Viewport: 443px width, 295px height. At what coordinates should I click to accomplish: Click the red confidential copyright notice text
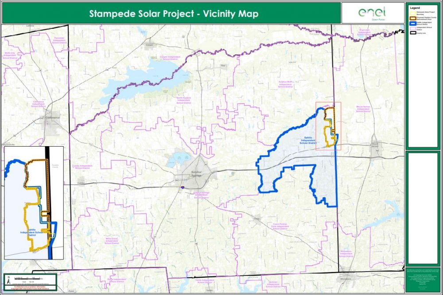pyautogui.click(x=30, y=288)
